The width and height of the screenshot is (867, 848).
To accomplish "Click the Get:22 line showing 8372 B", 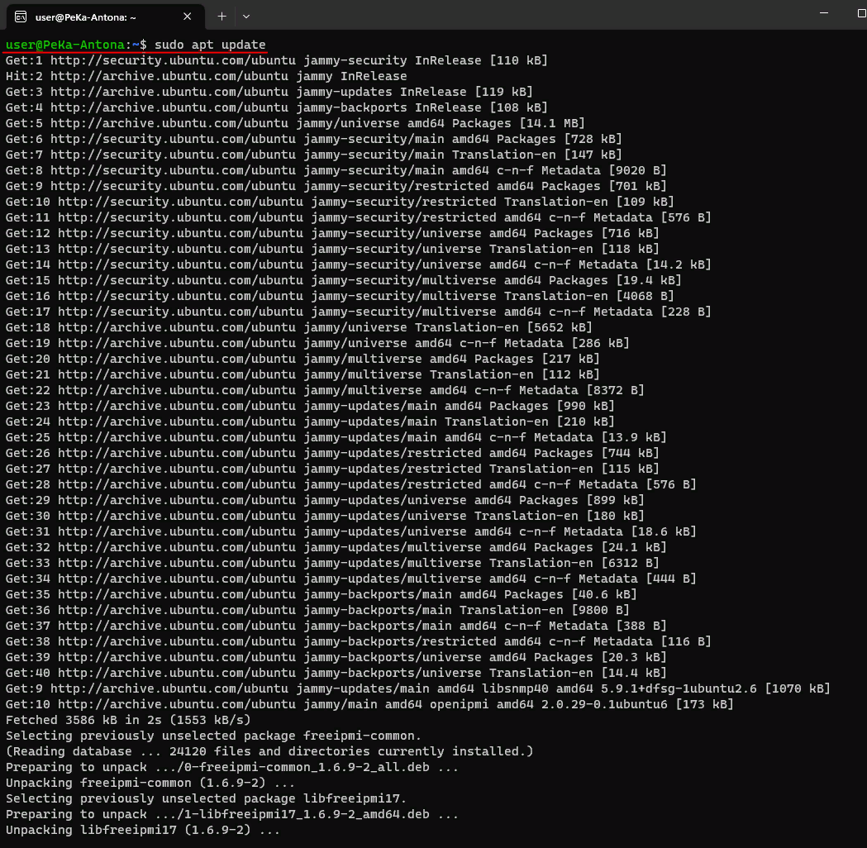I will point(325,390).
